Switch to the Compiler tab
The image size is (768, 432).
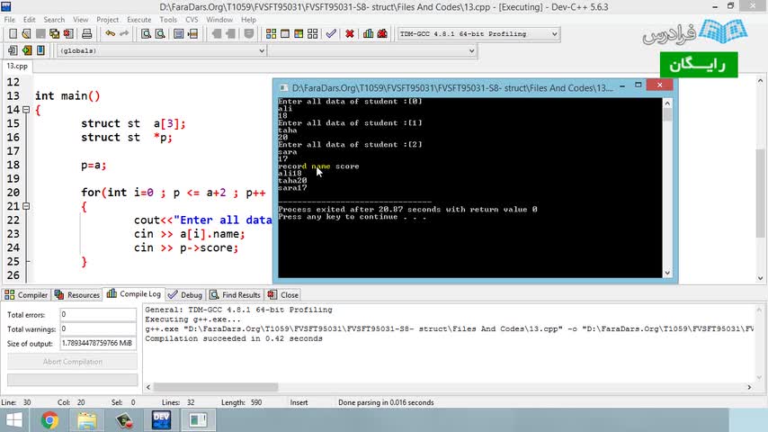click(x=26, y=294)
